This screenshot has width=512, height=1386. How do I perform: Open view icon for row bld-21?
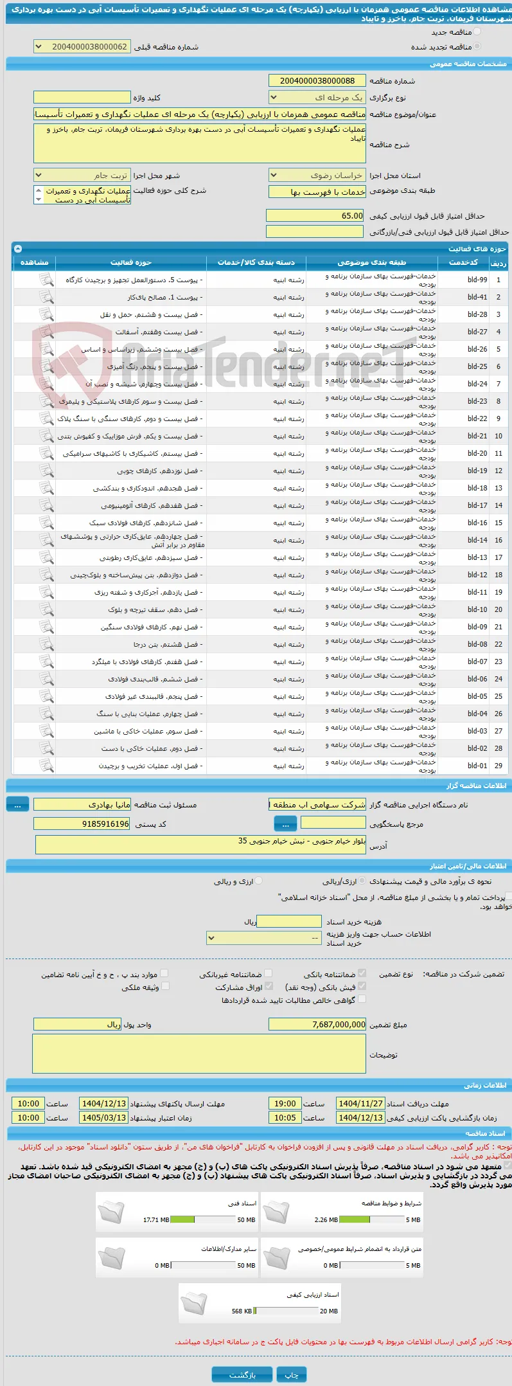pyautogui.click(x=46, y=435)
